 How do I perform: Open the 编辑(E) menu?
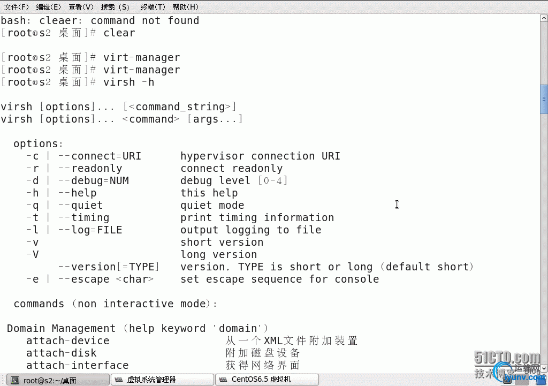[x=48, y=7]
